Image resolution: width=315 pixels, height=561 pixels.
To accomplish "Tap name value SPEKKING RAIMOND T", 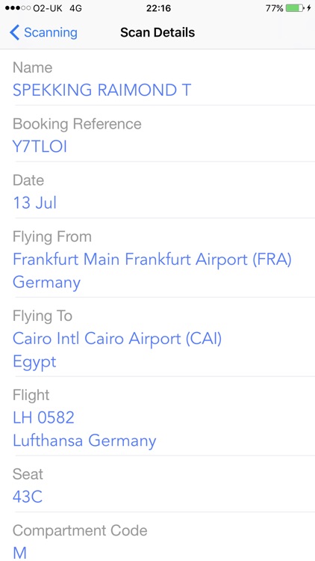I will (102, 90).
